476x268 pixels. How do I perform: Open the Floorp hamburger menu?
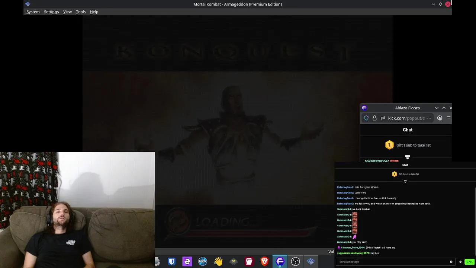[x=448, y=118]
